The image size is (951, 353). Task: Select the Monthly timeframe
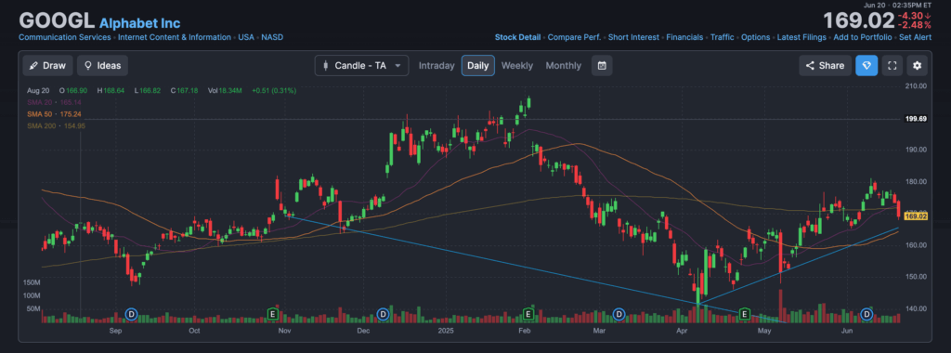pyautogui.click(x=564, y=66)
